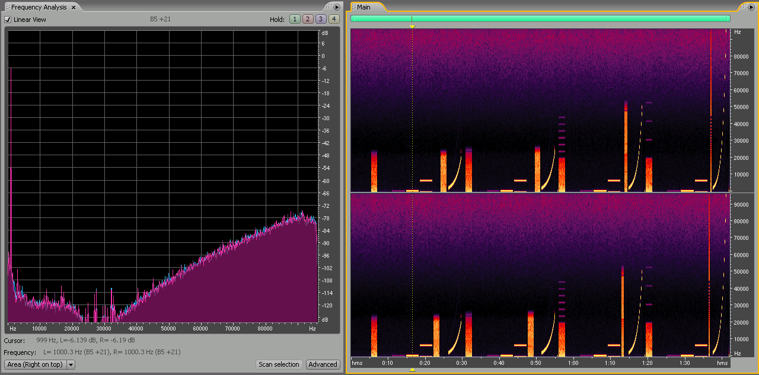Activate Hold button 4

(334, 19)
